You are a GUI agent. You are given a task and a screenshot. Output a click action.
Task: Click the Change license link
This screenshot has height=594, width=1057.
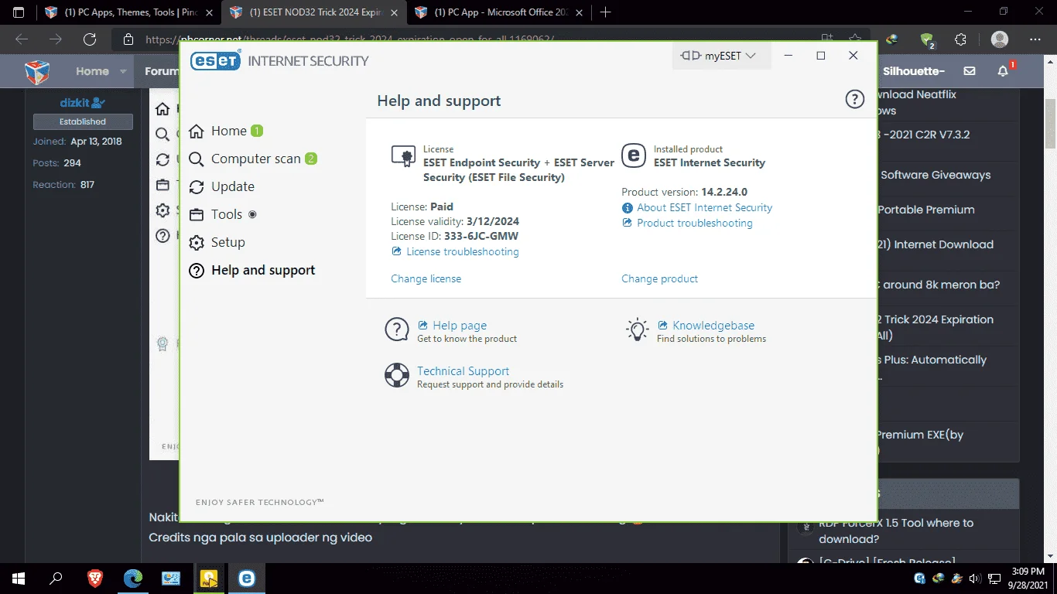pos(426,278)
